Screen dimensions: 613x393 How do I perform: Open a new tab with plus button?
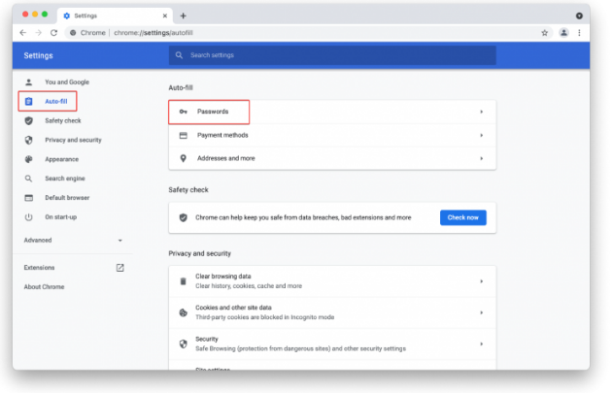183,16
